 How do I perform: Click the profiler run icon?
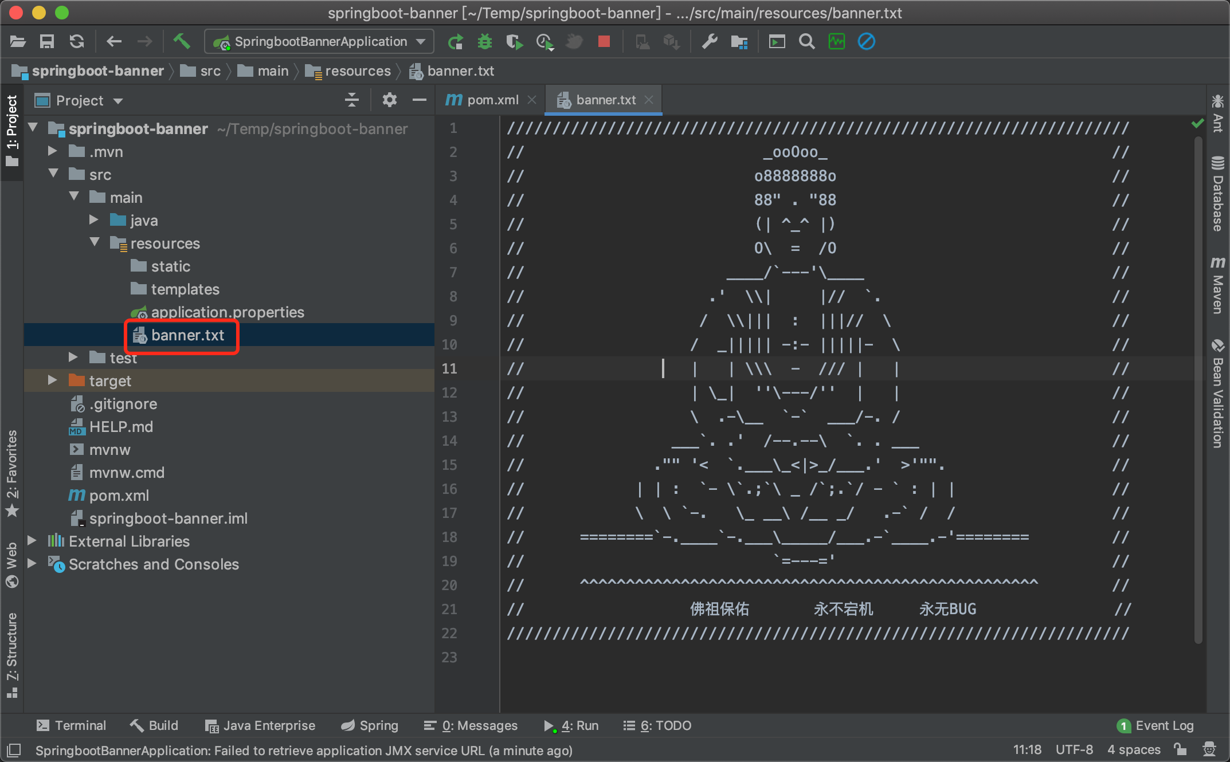tap(545, 42)
